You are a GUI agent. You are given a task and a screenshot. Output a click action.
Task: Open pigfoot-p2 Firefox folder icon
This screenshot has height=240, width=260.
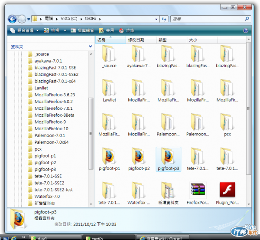(x=139, y=157)
